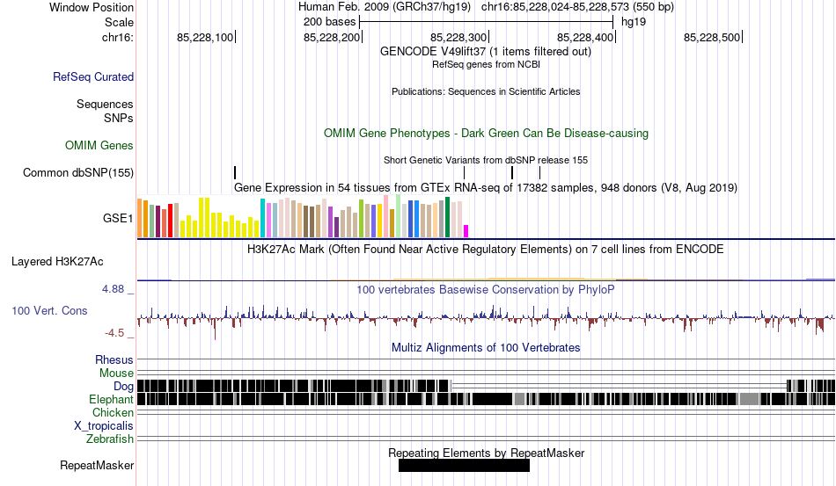The width and height of the screenshot is (836, 486).
Task: Click the Mouse species label
Action: [116, 374]
